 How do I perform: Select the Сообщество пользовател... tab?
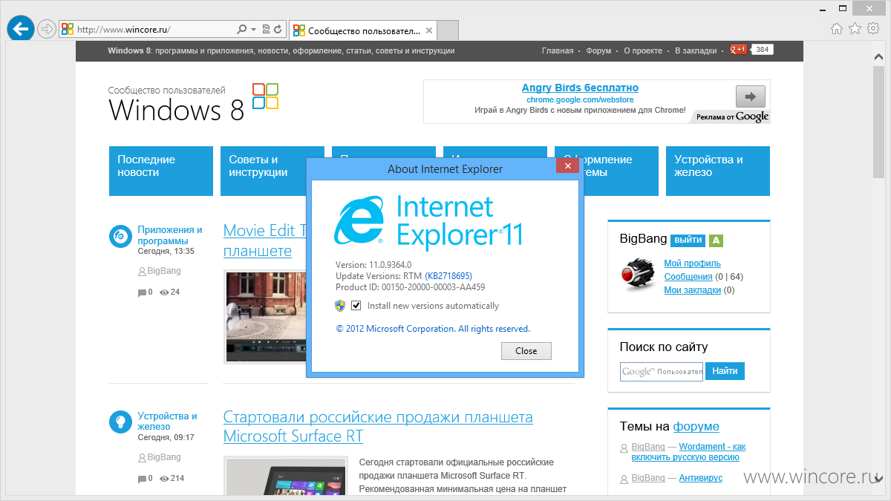(x=362, y=30)
